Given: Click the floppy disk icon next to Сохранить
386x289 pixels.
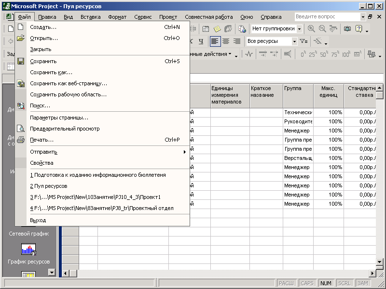Looking at the screenshot, I should point(21,61).
